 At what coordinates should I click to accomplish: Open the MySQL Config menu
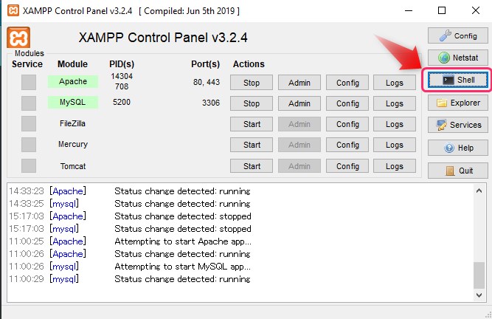coord(347,103)
